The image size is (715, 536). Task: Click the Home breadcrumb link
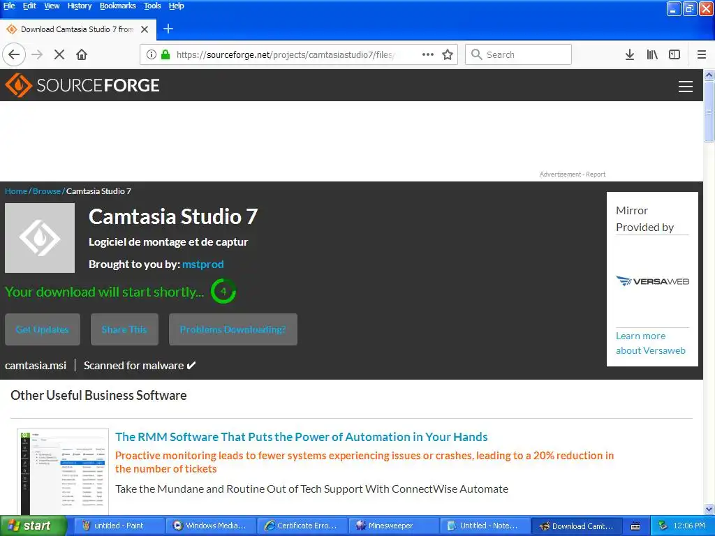(16, 191)
